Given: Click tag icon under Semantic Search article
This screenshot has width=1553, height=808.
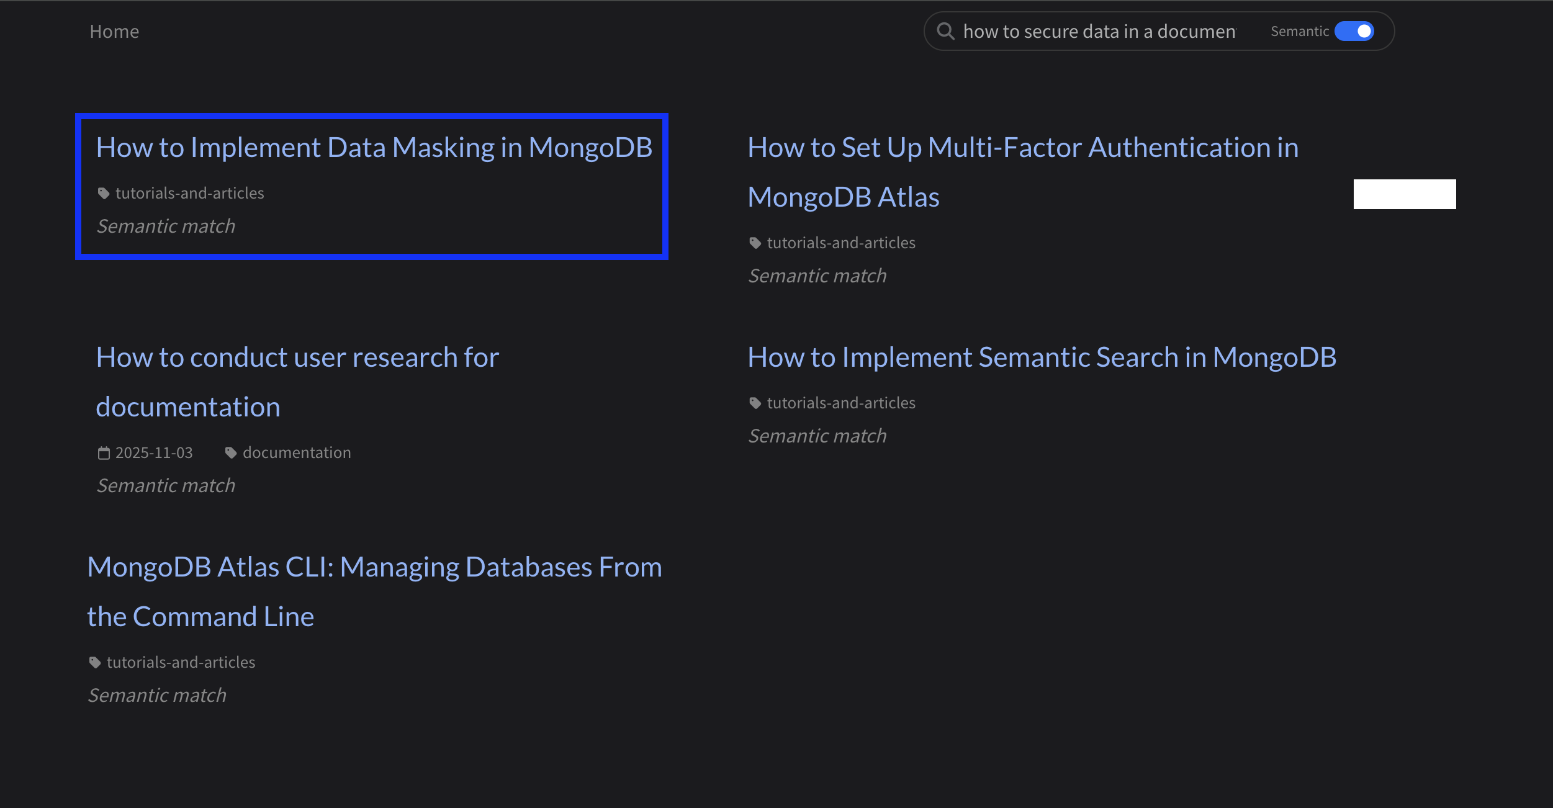Looking at the screenshot, I should coord(755,403).
